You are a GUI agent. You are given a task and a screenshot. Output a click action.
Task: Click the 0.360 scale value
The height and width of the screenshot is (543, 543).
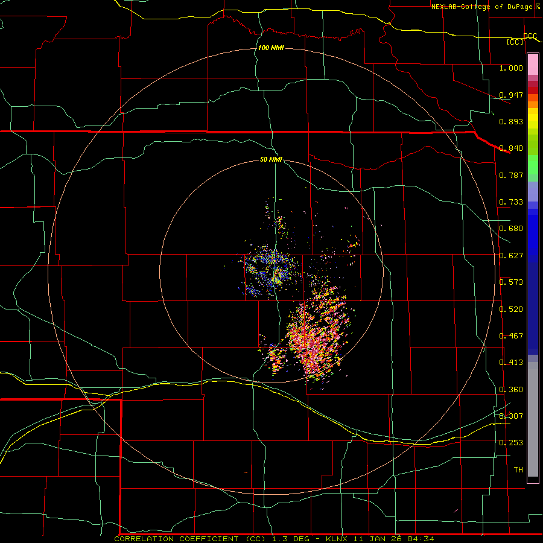[511, 389]
